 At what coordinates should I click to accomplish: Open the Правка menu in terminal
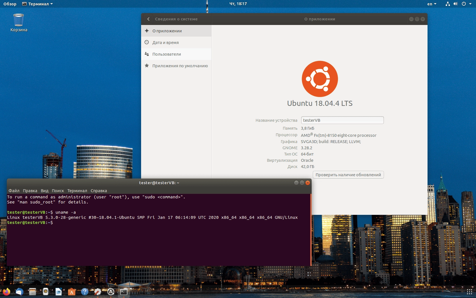pyautogui.click(x=30, y=191)
